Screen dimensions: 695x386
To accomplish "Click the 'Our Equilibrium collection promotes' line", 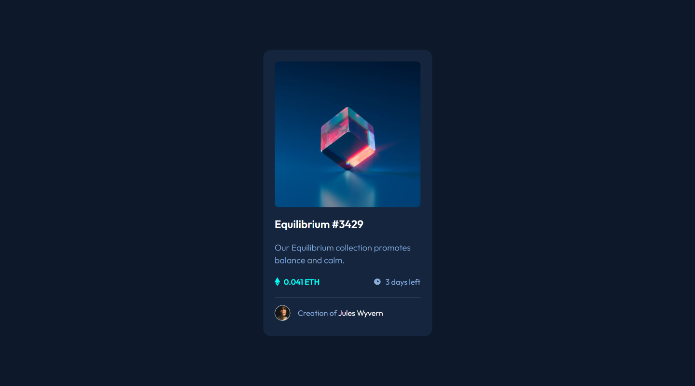I will tap(343, 248).
